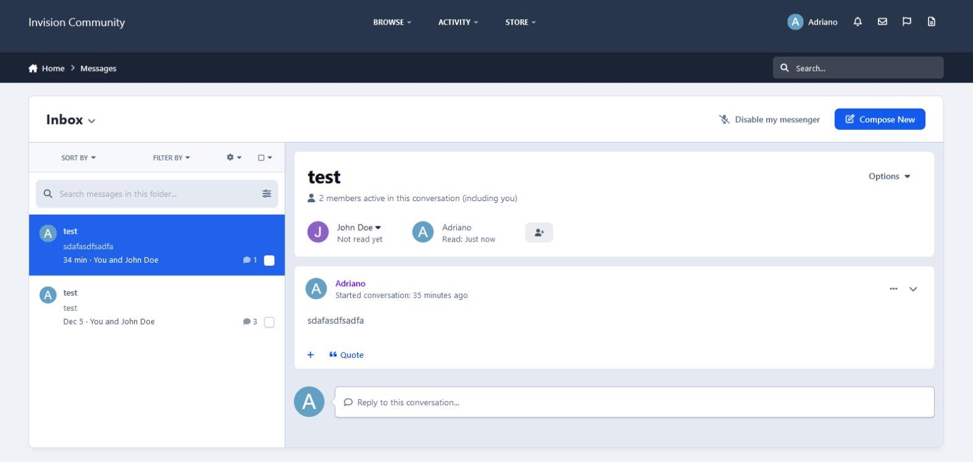
Task: Open the select-all checkbox dropdown
Action: point(265,158)
